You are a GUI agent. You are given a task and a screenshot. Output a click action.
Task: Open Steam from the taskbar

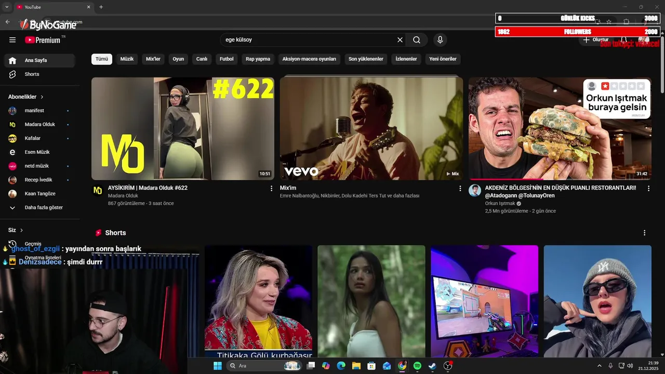pos(432,366)
